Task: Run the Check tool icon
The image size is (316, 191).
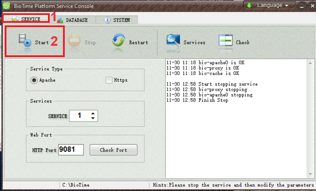Action: [225, 41]
